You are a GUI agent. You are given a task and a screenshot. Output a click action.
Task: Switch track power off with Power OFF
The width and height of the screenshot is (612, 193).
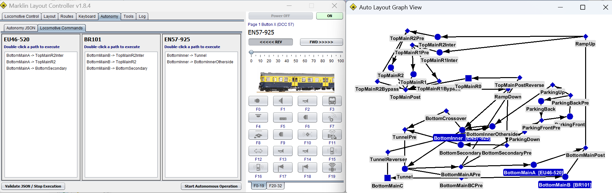[281, 16]
